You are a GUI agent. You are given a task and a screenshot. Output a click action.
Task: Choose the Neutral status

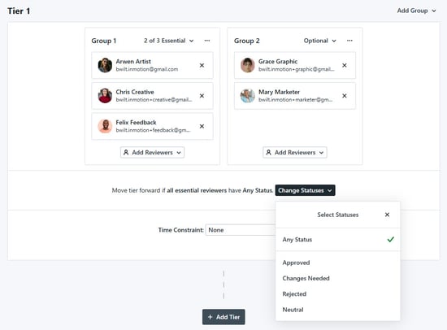(x=338, y=310)
